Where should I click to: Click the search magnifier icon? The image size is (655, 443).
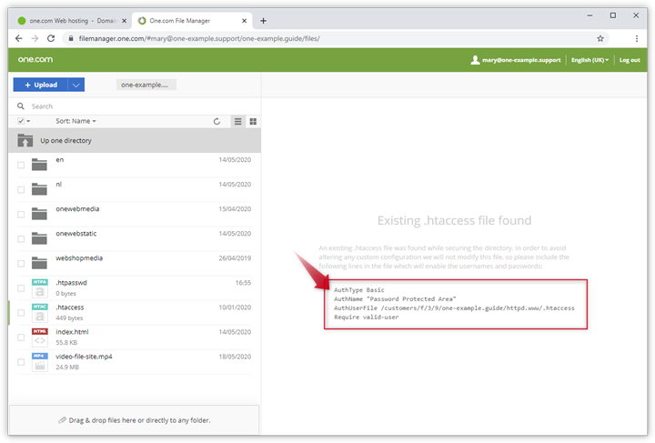(x=21, y=106)
